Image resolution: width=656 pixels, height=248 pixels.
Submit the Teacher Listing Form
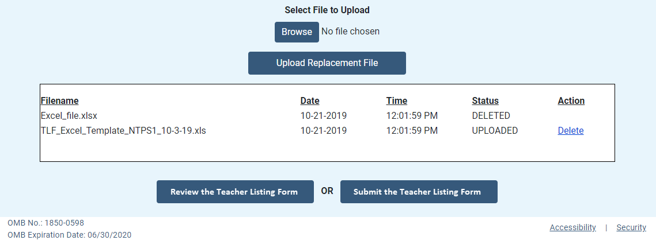pos(418,192)
